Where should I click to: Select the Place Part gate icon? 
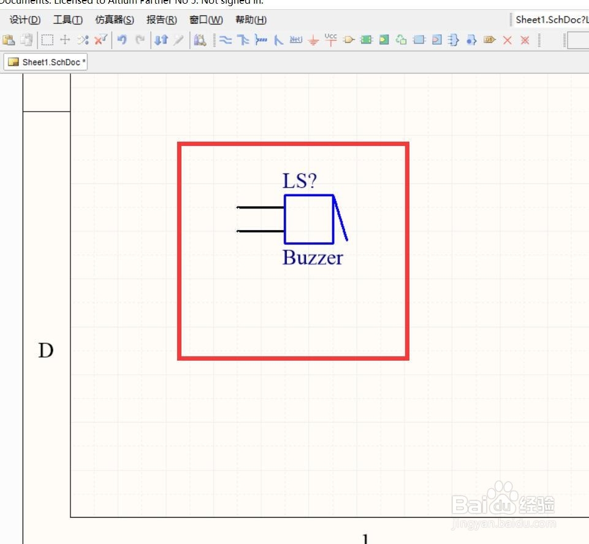[x=349, y=39]
